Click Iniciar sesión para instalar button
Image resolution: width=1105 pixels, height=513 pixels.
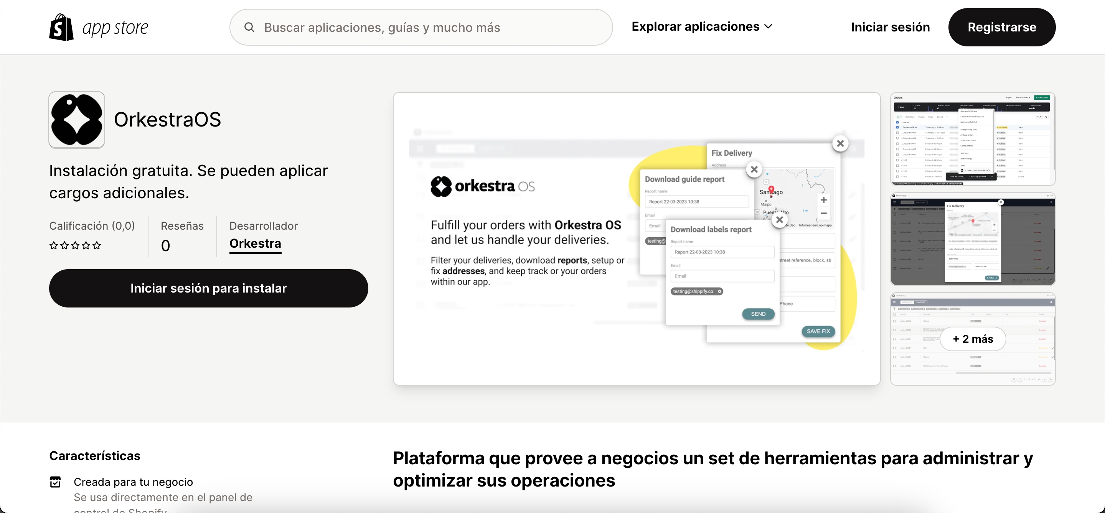tap(208, 288)
